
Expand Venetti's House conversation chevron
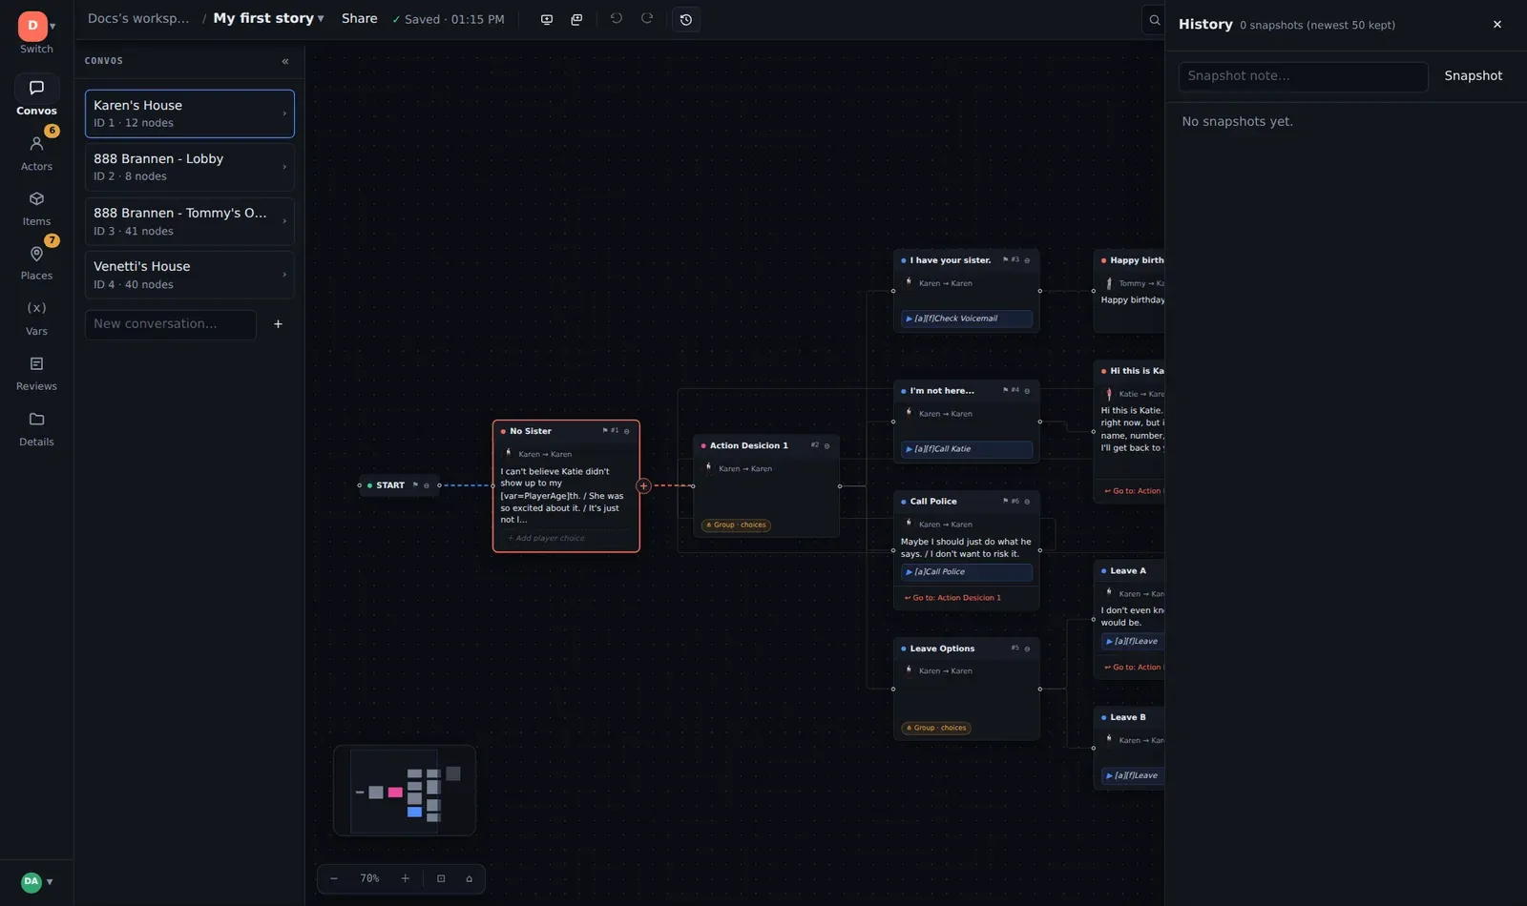pyautogui.click(x=284, y=275)
